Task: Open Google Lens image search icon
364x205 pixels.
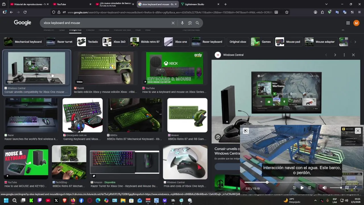Action: (x=190, y=23)
